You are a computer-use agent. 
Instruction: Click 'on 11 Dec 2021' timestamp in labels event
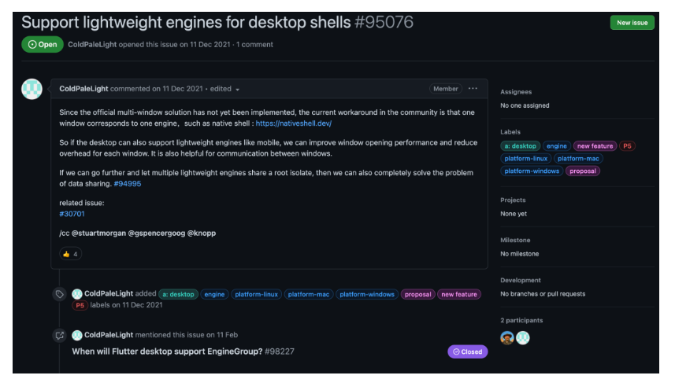(x=137, y=305)
